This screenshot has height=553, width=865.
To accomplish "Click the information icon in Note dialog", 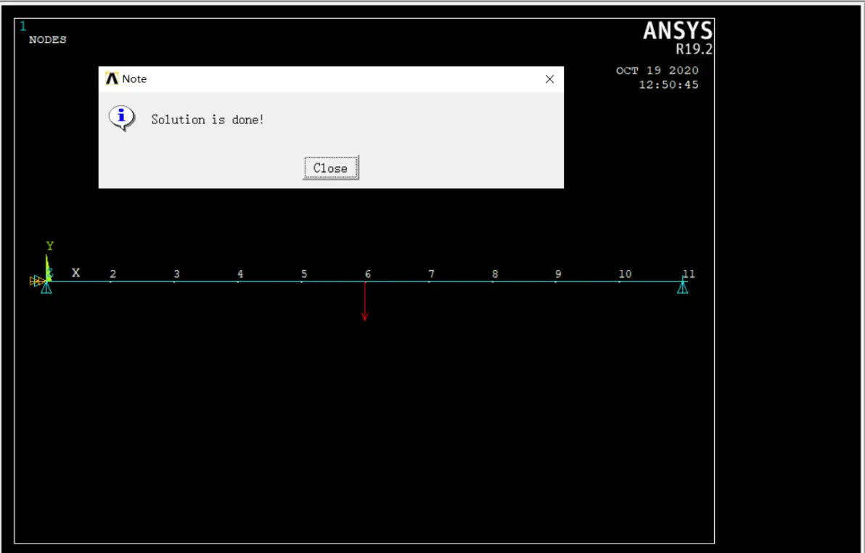I will tap(121, 118).
